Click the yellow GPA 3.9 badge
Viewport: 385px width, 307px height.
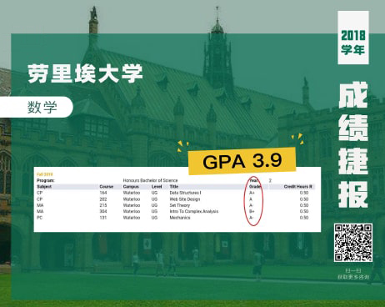click(242, 161)
